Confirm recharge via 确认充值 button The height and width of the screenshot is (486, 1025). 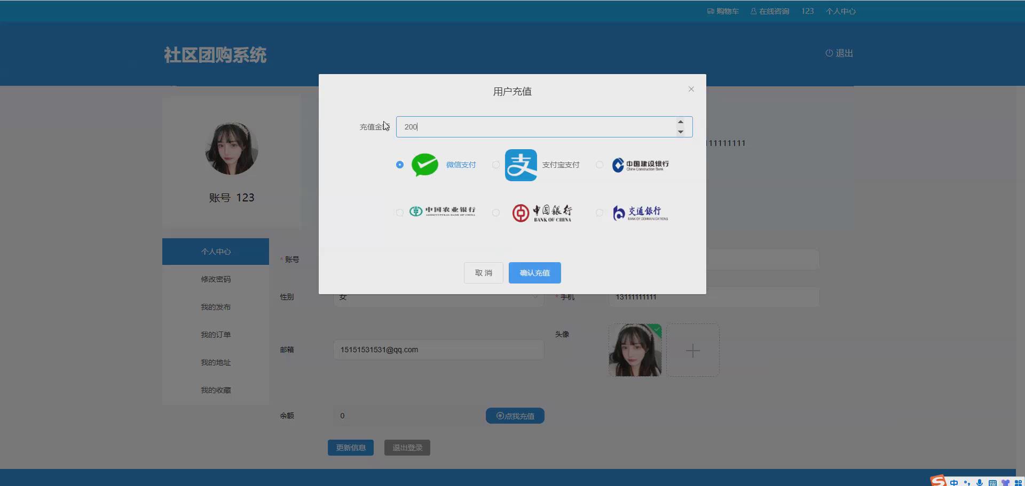point(535,273)
